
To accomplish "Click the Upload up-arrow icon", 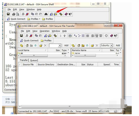I will point(65,36).
